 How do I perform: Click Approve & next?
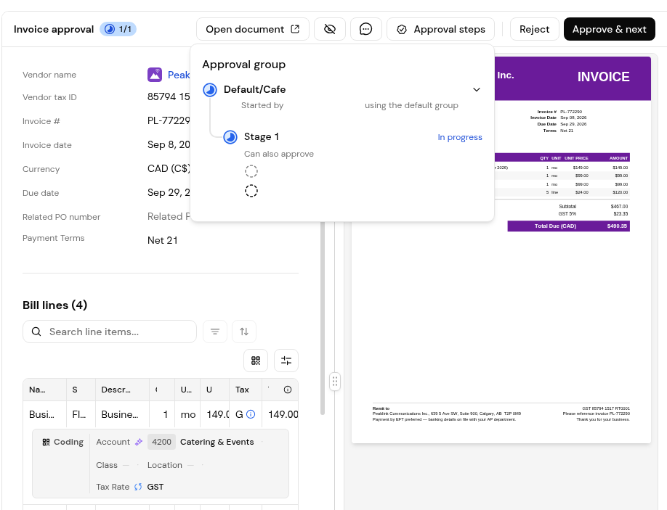[609, 29]
